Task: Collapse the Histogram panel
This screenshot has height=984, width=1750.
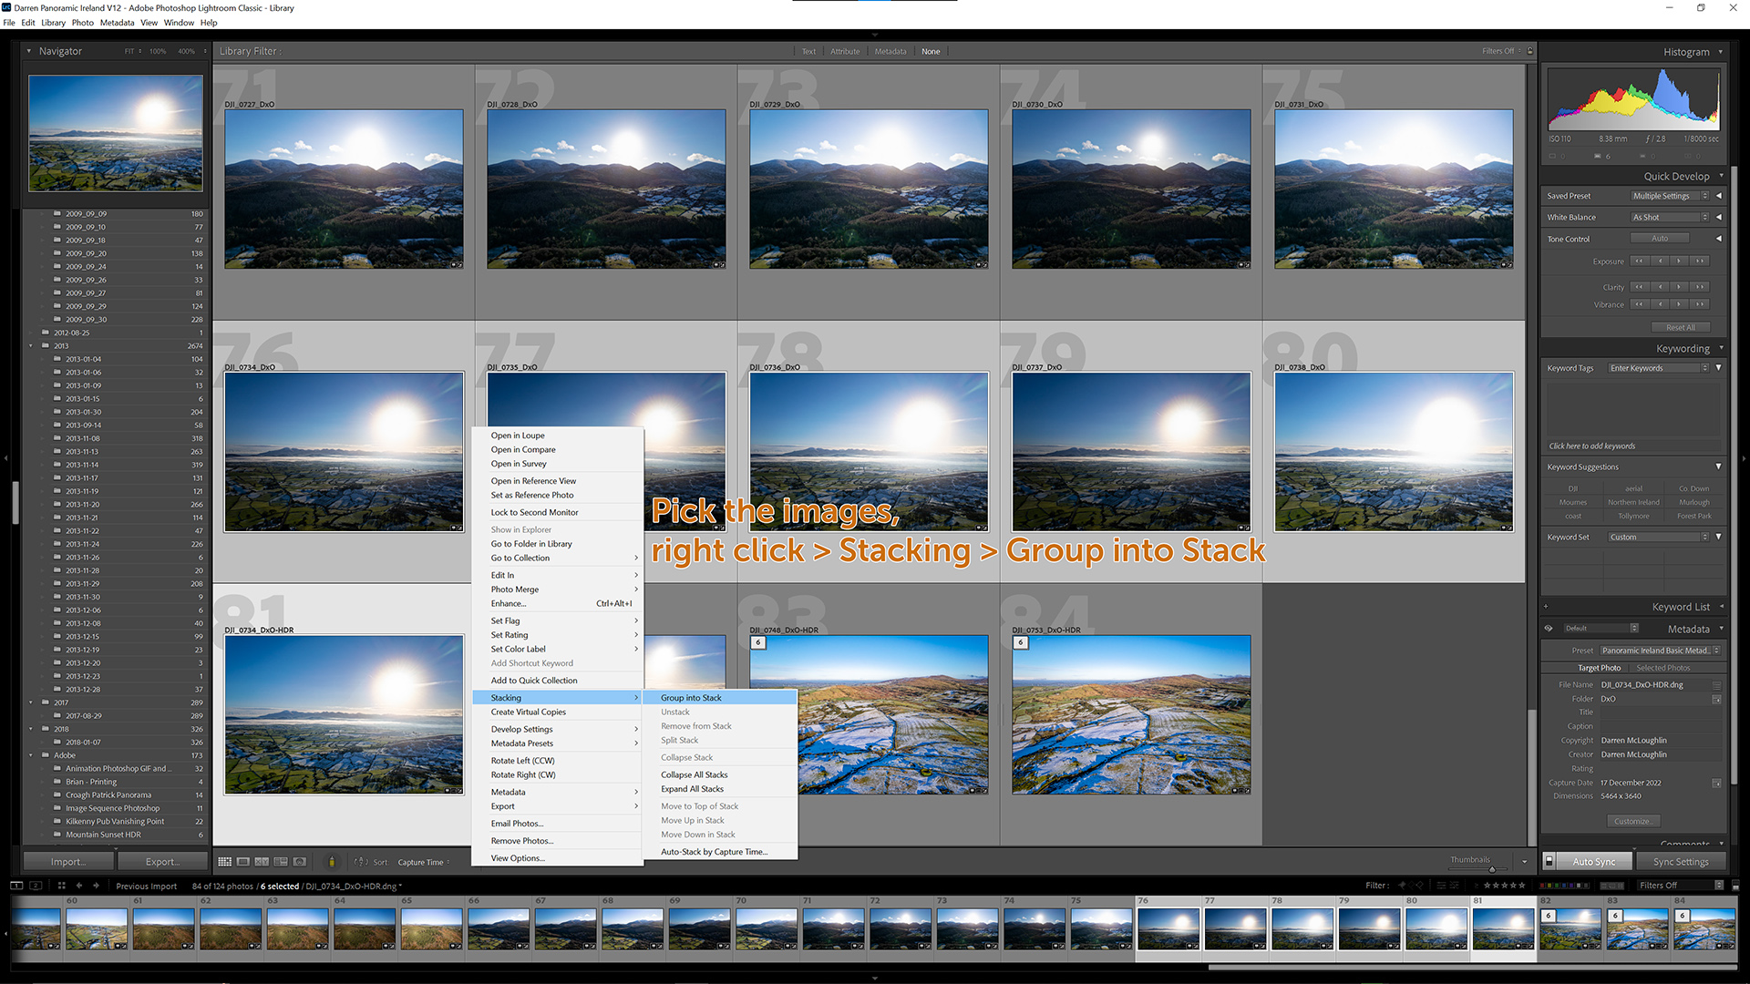Action: (x=1721, y=52)
